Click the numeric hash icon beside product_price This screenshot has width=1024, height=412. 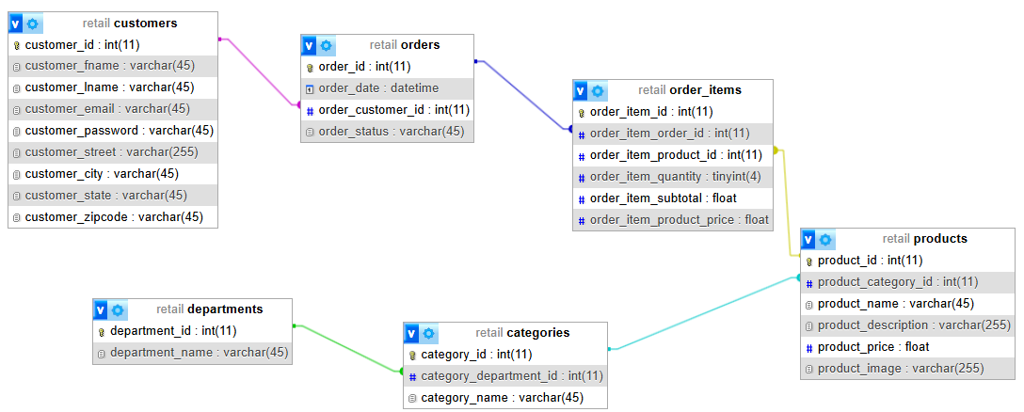coord(809,347)
